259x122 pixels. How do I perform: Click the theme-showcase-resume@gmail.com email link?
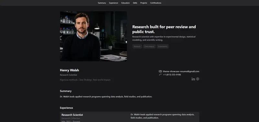click(x=181, y=71)
